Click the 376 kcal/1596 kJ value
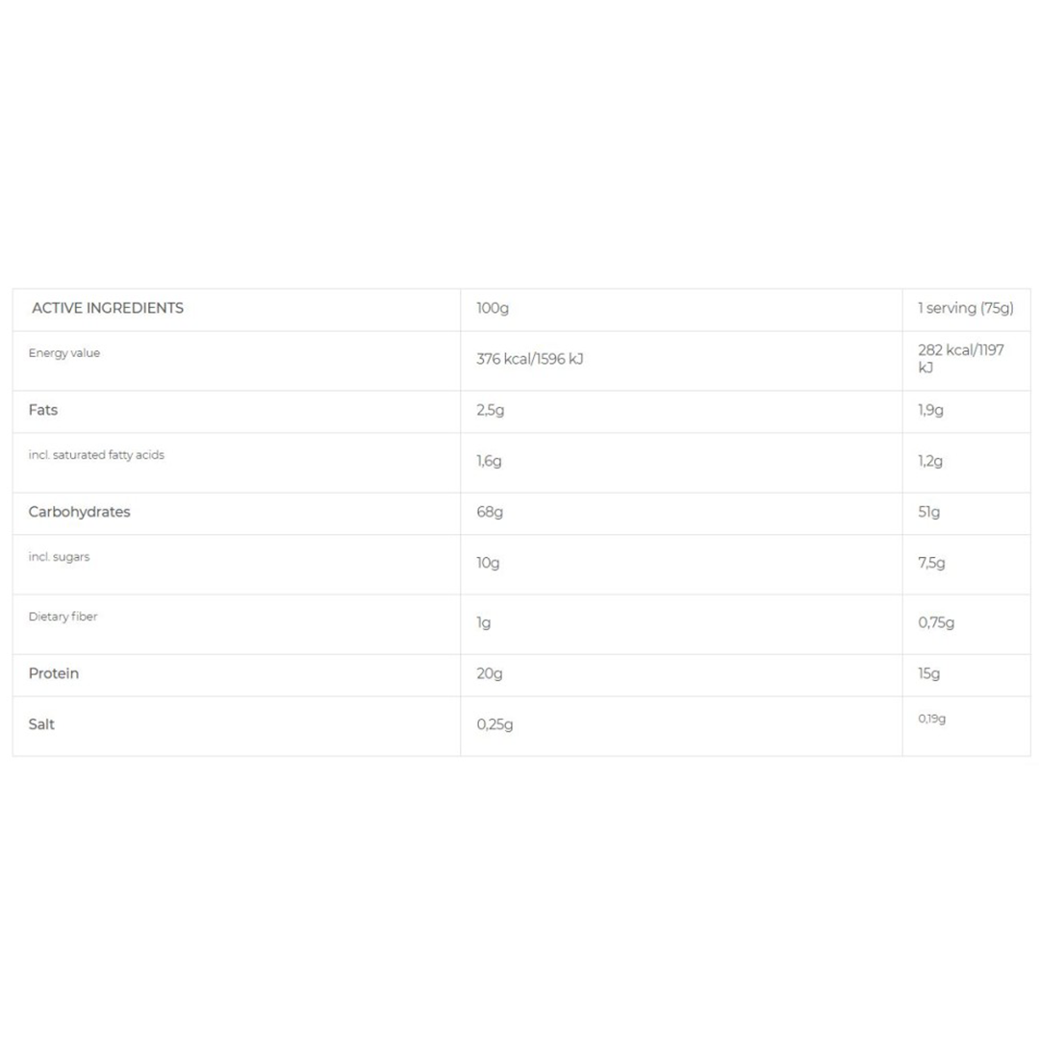This screenshot has height=1039, width=1039. 530,360
